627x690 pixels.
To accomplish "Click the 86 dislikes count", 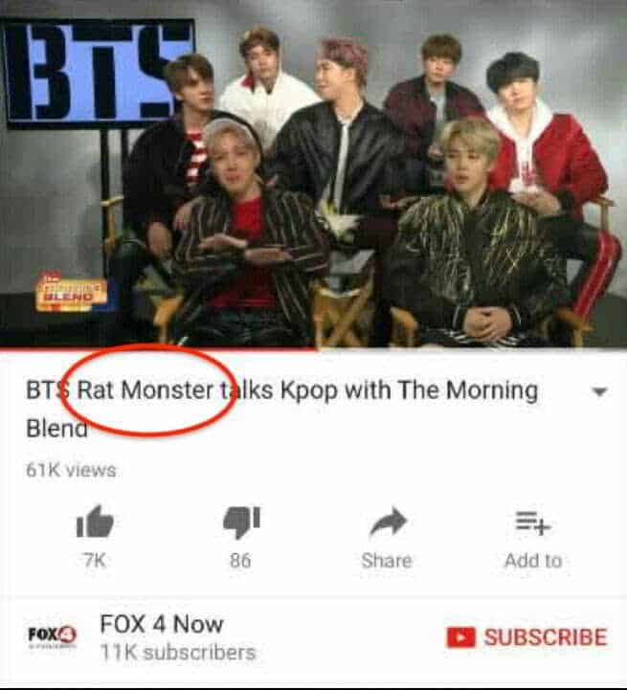I will (241, 561).
